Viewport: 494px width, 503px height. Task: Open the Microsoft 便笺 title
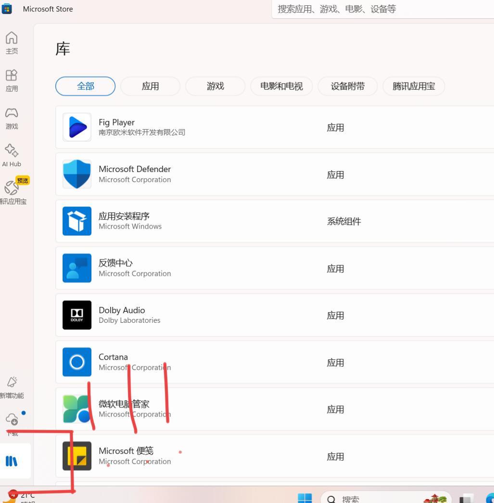point(126,451)
